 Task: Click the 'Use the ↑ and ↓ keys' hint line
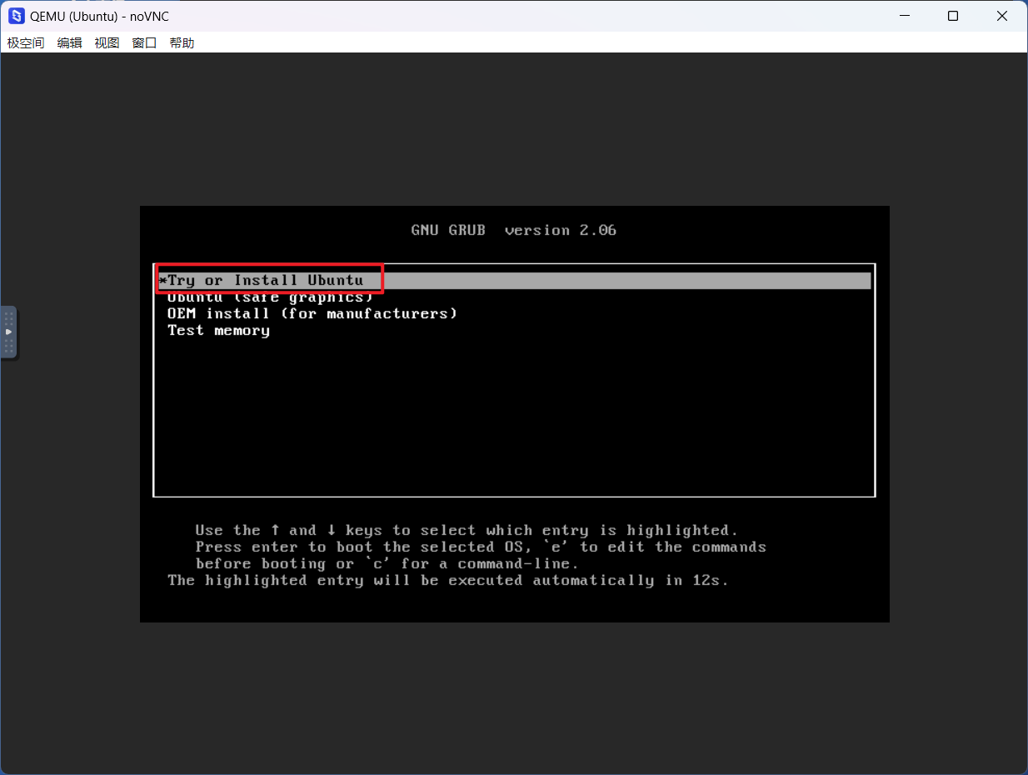click(x=467, y=530)
